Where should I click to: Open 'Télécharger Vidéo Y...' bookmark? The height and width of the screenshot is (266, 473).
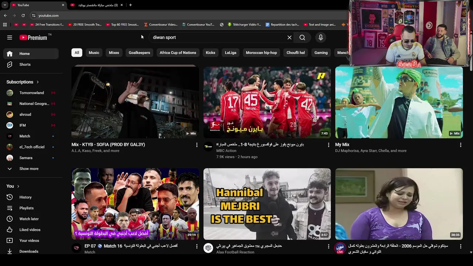click(244, 25)
